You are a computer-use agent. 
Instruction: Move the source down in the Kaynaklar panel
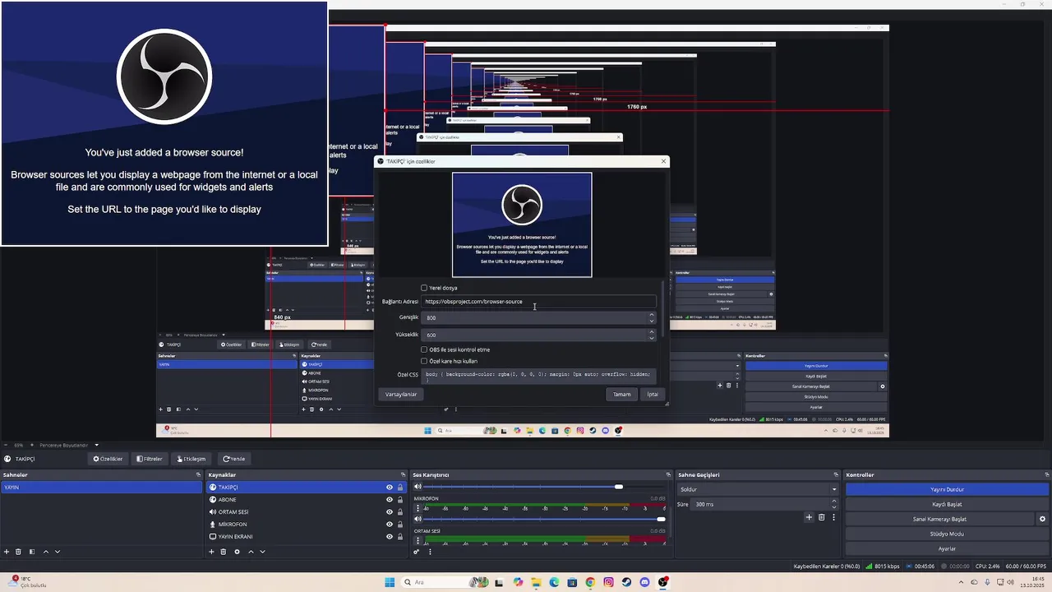point(262,552)
